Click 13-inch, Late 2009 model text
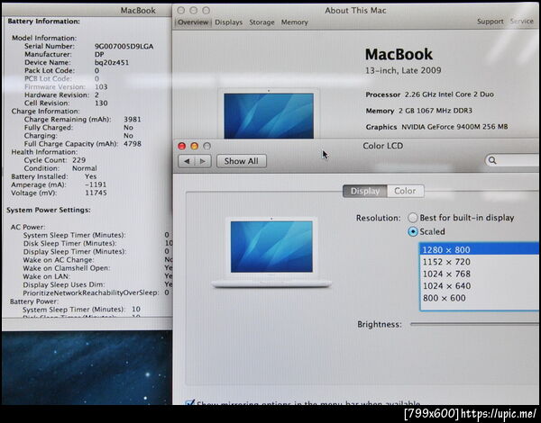Image resolution: width=541 pixels, height=423 pixels. pos(403,70)
